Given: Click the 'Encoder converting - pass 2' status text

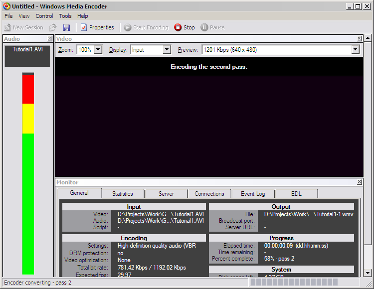Looking at the screenshot, I should (37, 283).
